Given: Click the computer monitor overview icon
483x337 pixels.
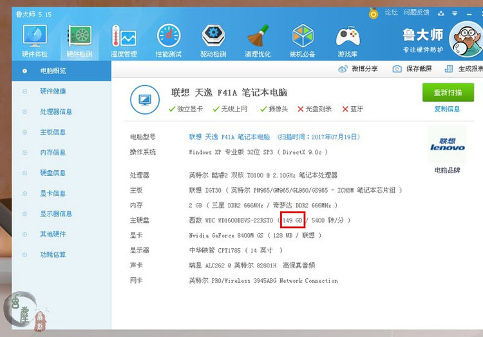Looking at the screenshot, I should [x=145, y=100].
